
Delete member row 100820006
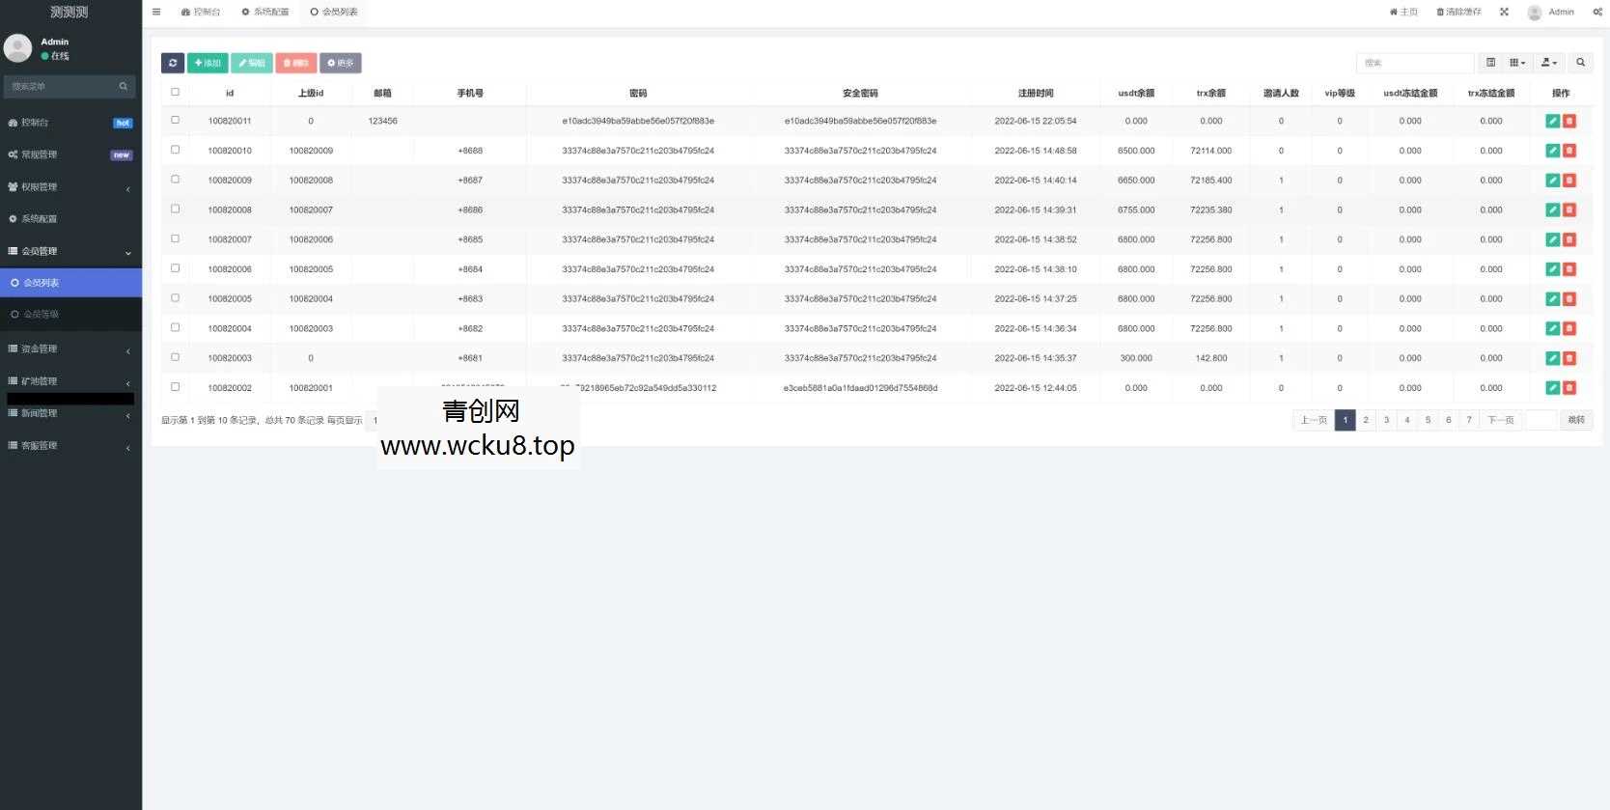1568,269
